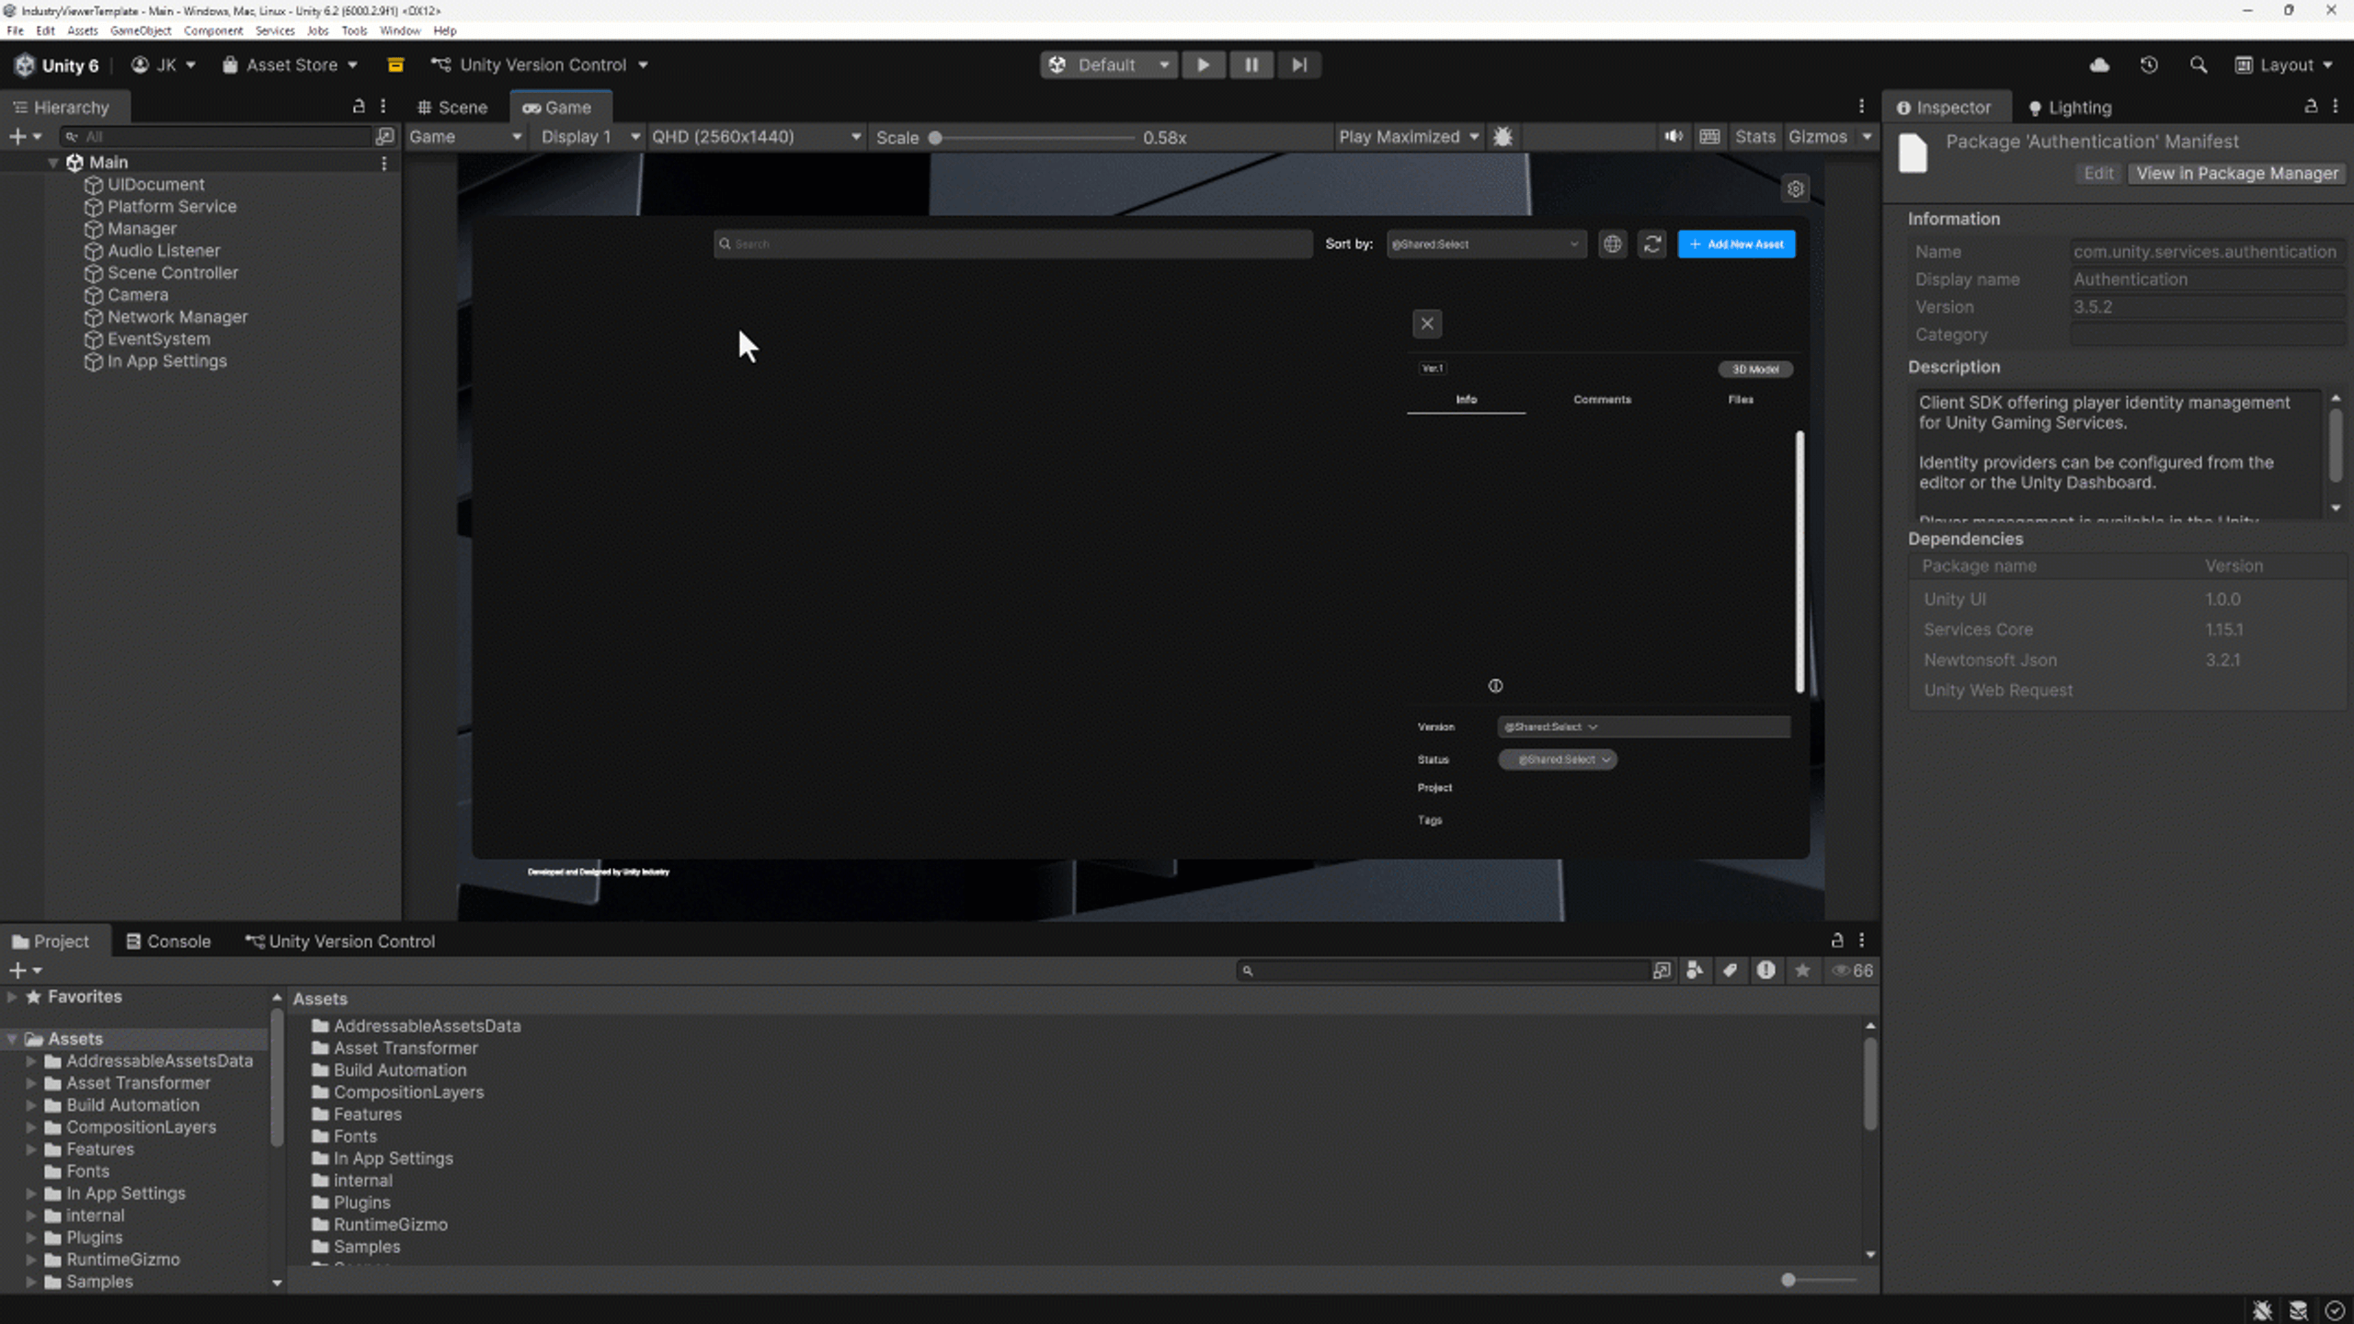The height and width of the screenshot is (1324, 2354).
Task: Toggle the Game view bug icon
Action: 1503,137
